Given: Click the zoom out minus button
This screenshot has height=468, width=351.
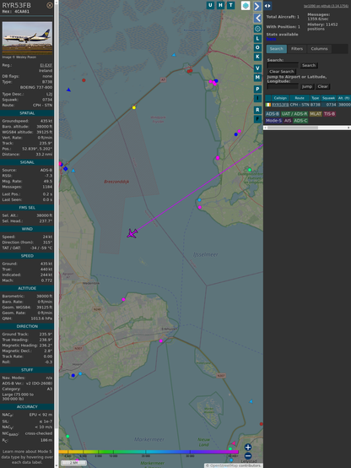Looking at the screenshot, I should [248, 456].
